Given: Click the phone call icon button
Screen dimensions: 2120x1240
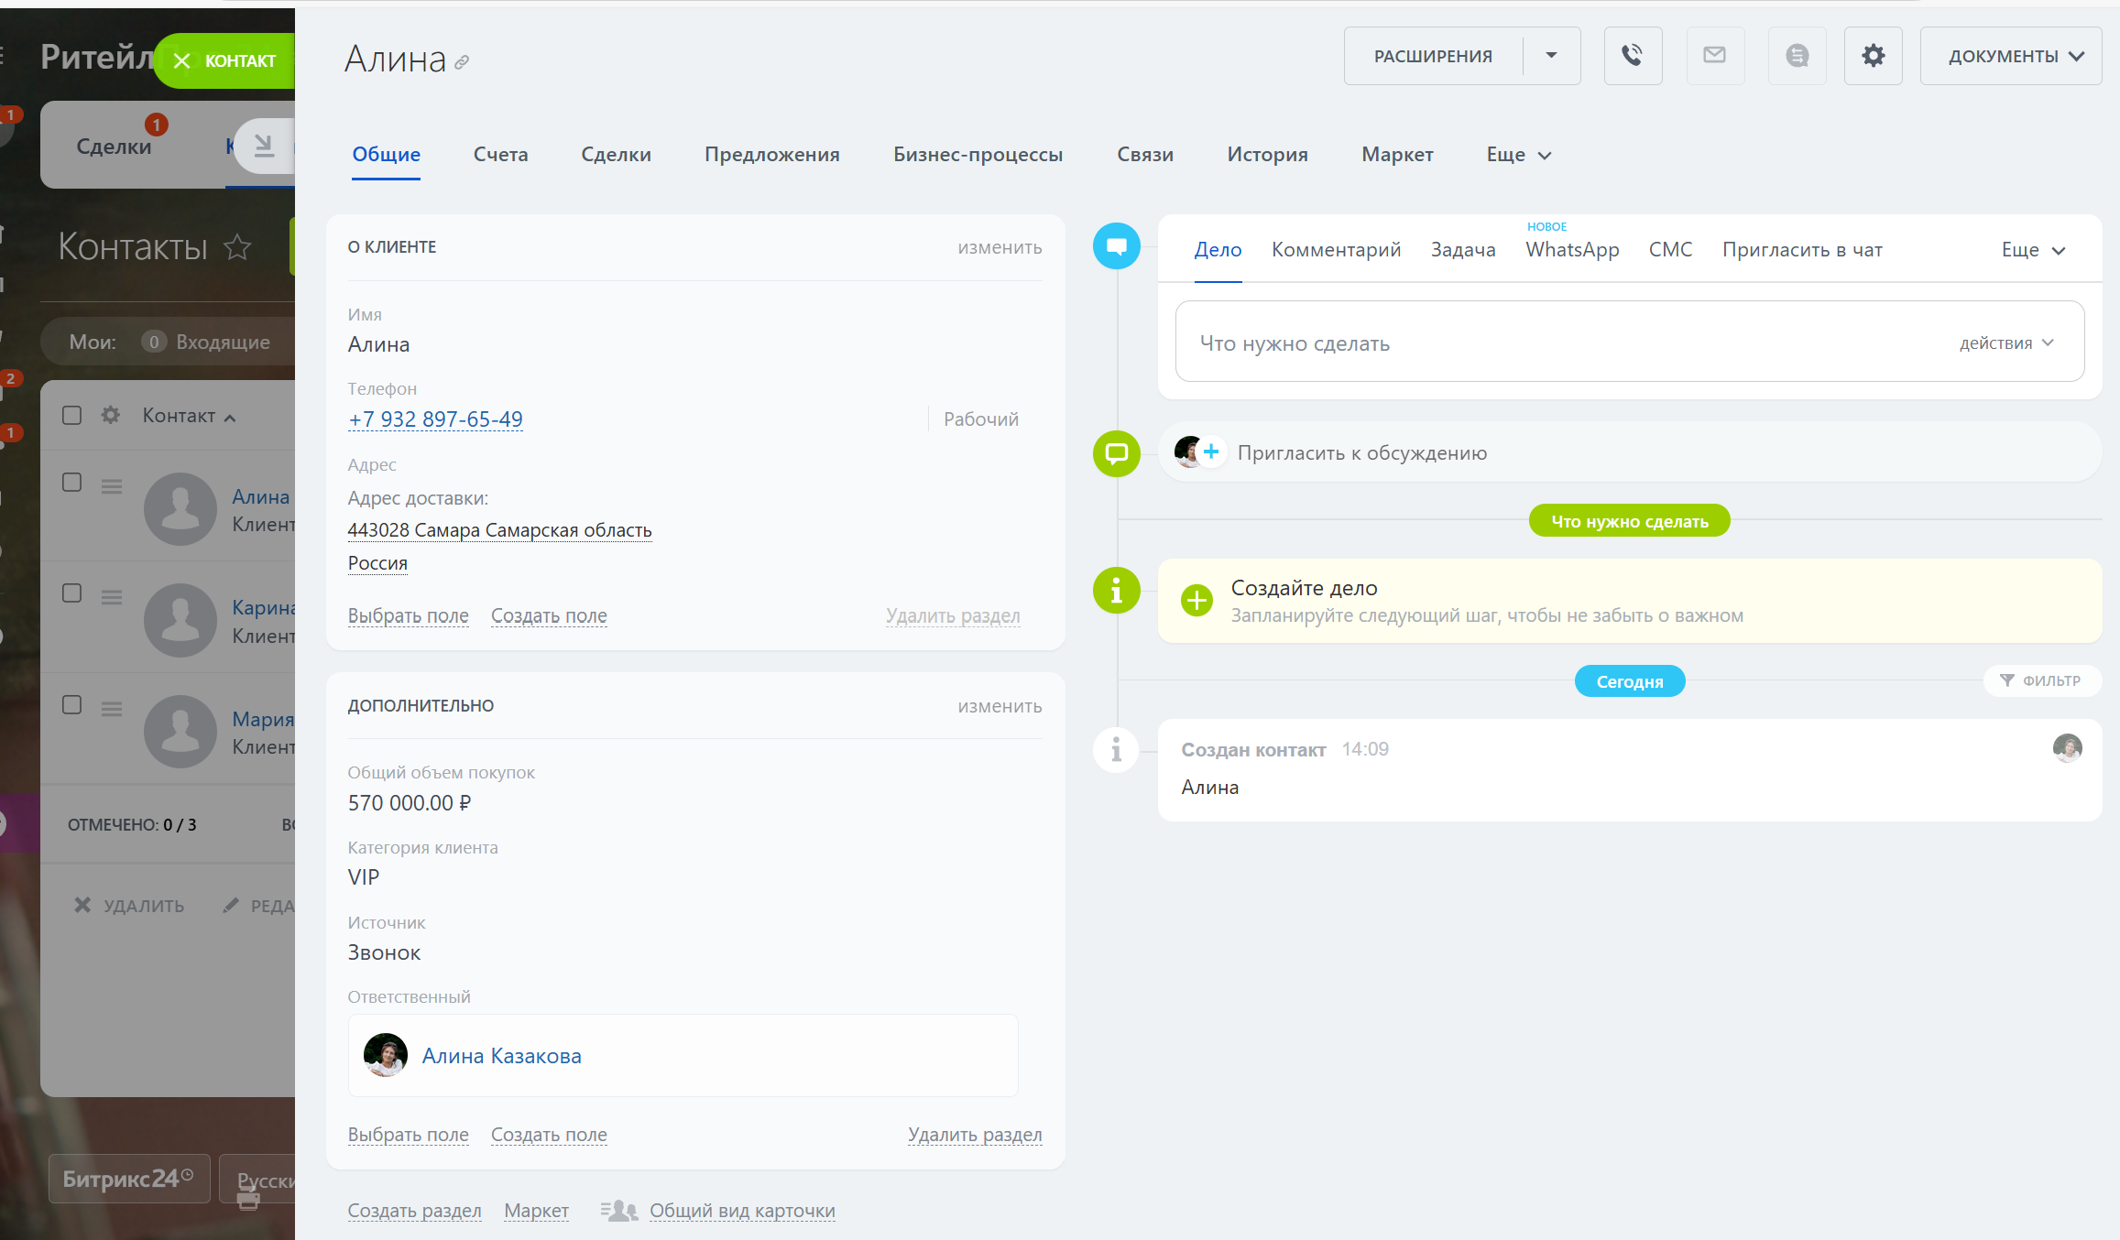Looking at the screenshot, I should click(x=1633, y=56).
